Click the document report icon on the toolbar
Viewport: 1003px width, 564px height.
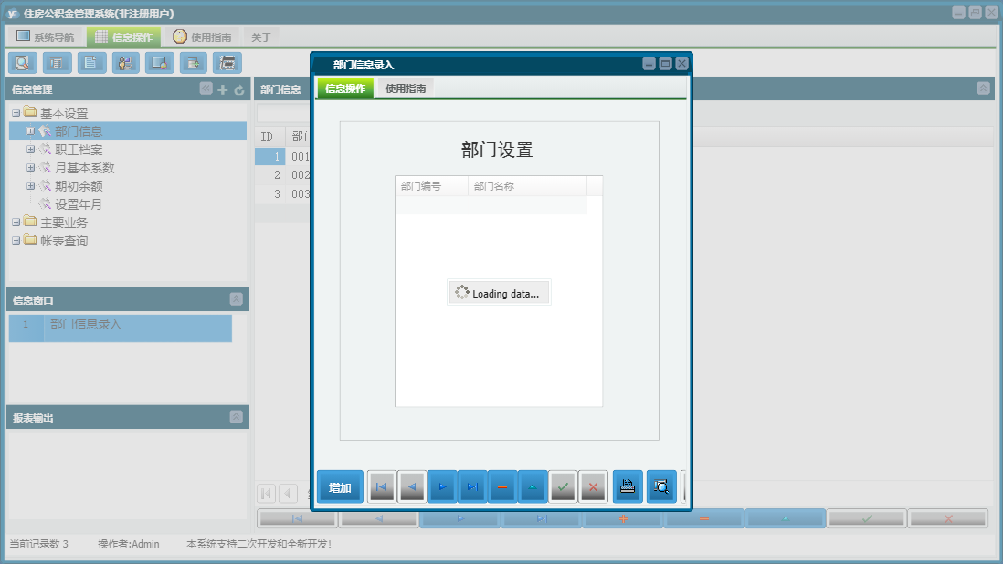(91, 62)
